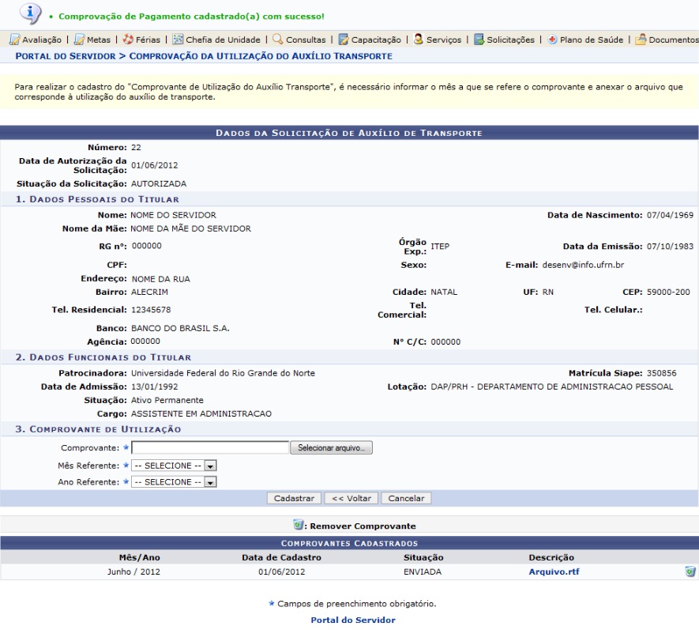
Task: Open the Capacitação menu
Action: tap(376, 40)
